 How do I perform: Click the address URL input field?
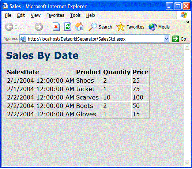pyautogui.click(x=94, y=39)
